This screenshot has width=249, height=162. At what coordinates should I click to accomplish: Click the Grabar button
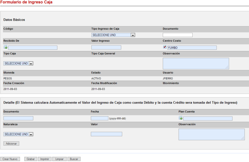[31, 159]
